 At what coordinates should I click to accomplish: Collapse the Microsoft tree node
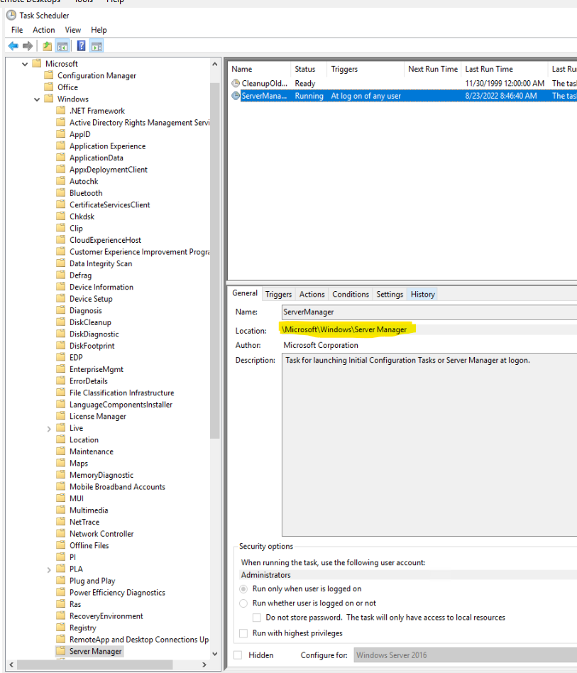coord(25,64)
